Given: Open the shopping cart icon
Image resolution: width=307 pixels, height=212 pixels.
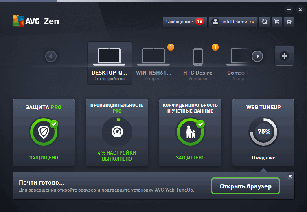Looking at the screenshot, I should 276,22.
